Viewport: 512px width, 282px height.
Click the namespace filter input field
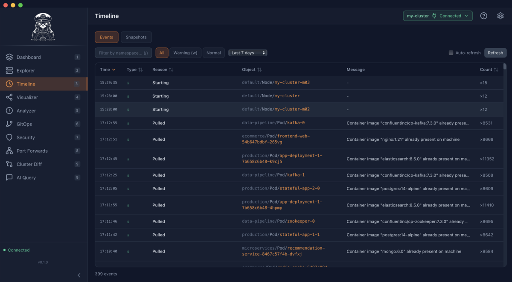coord(123,52)
